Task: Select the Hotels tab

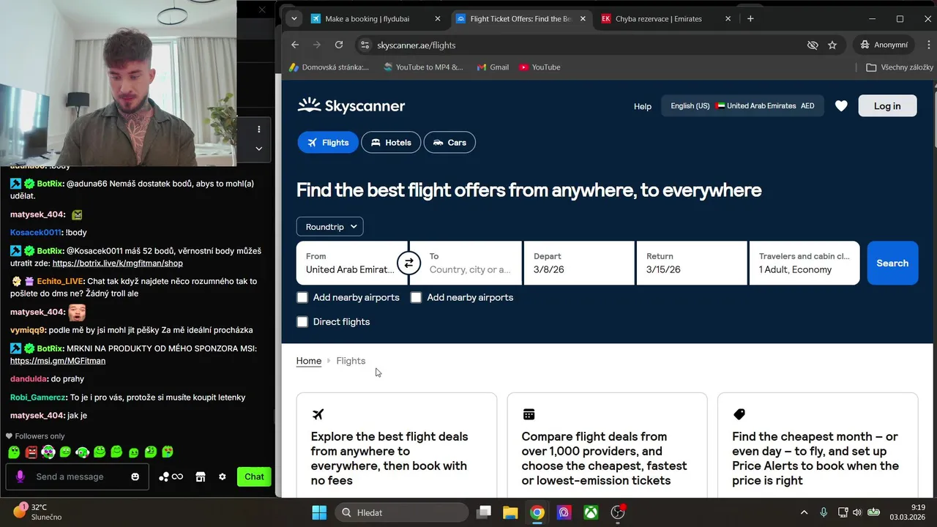Action: click(x=391, y=143)
